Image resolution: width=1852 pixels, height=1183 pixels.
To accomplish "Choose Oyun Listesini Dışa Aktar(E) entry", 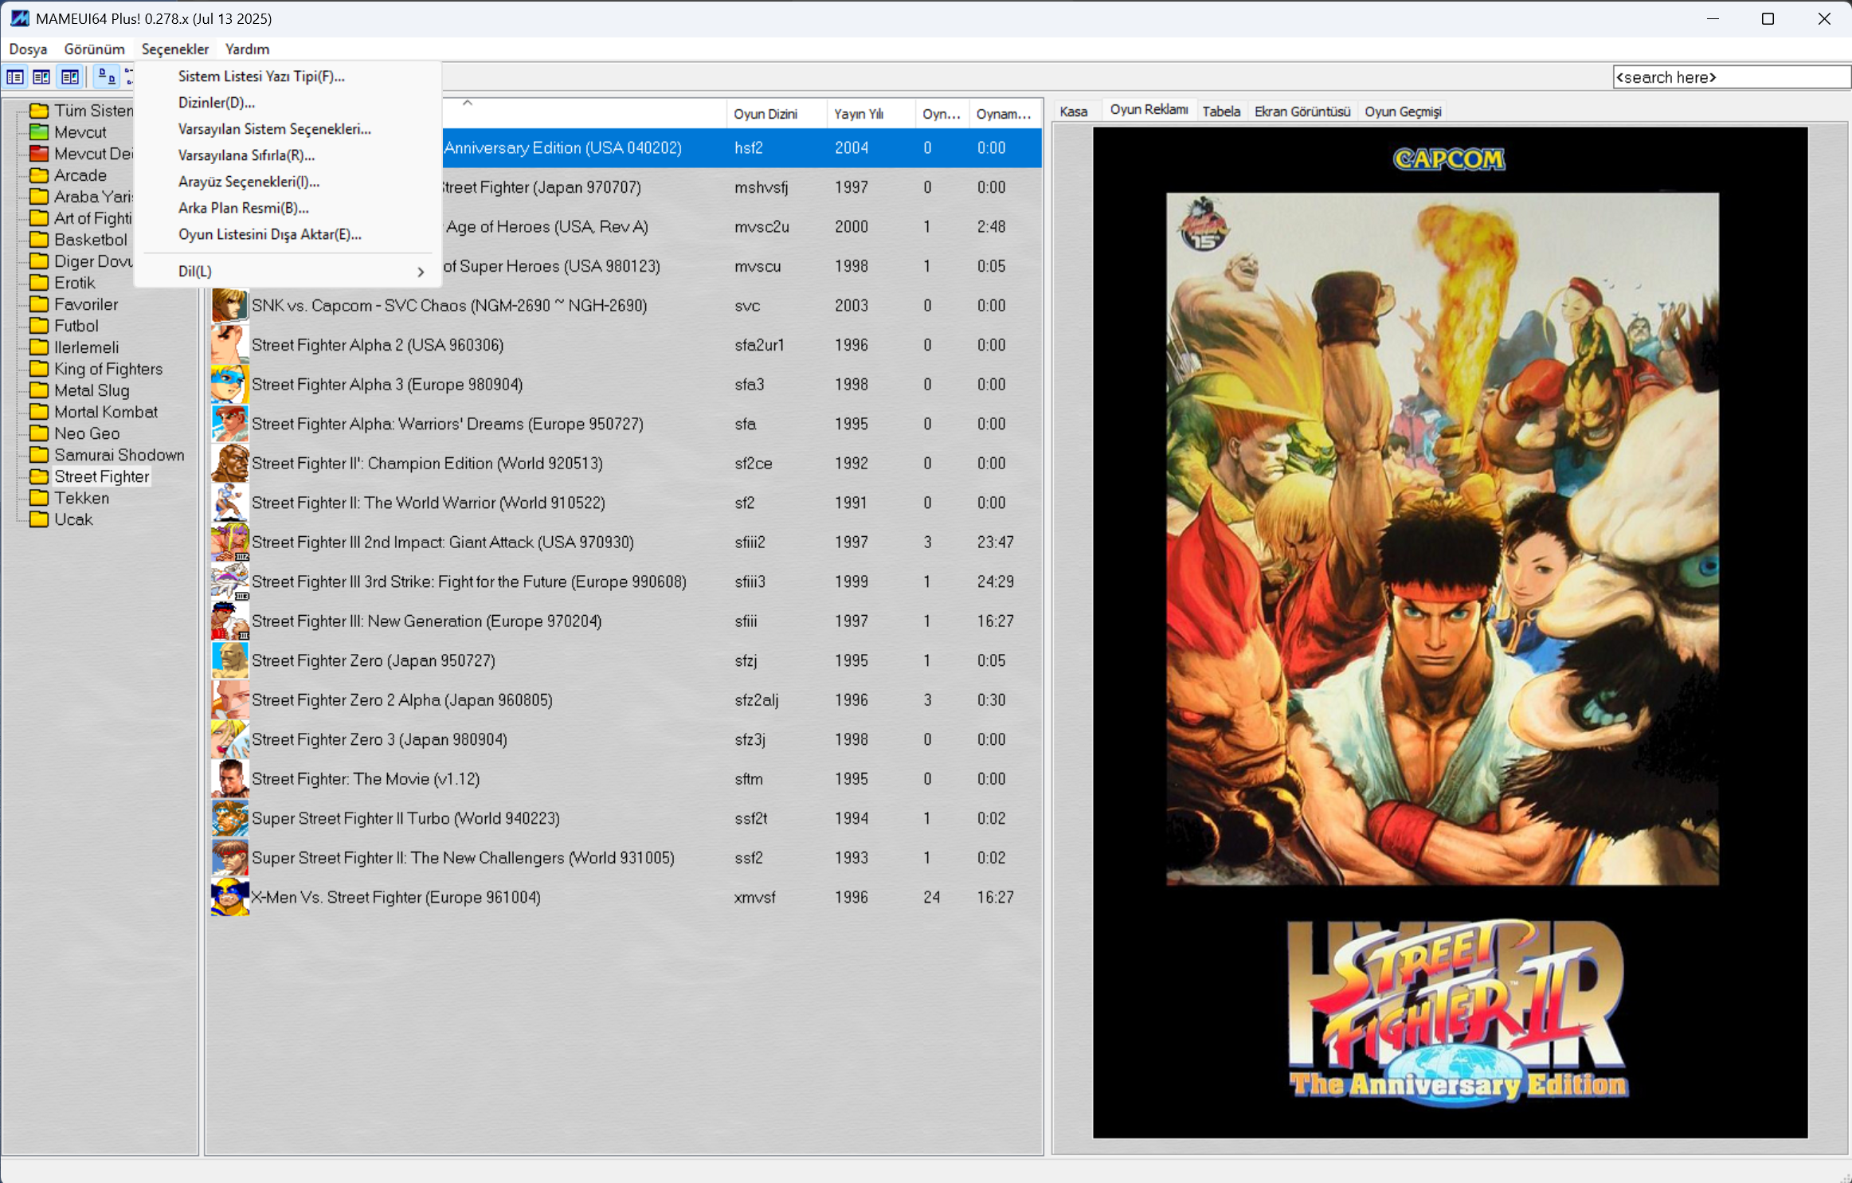I will pos(288,234).
